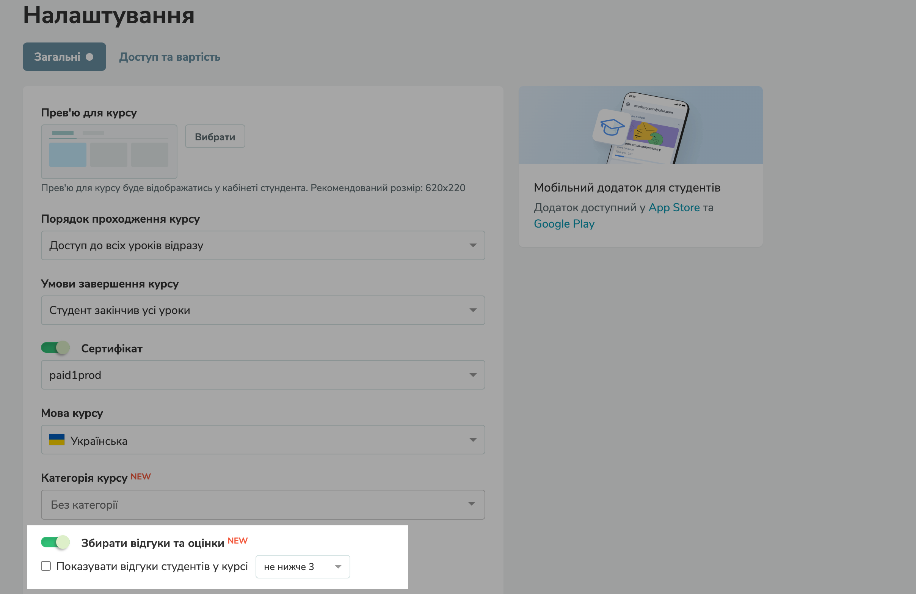Follow the App Store link
The width and height of the screenshot is (916, 594).
674,207
